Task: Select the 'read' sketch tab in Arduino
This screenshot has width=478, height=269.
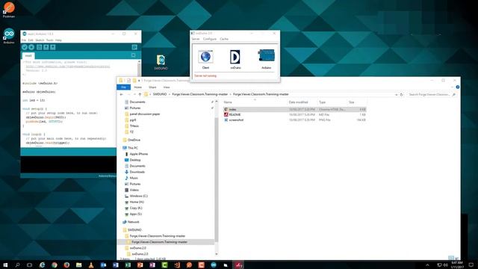Action: click(x=28, y=55)
